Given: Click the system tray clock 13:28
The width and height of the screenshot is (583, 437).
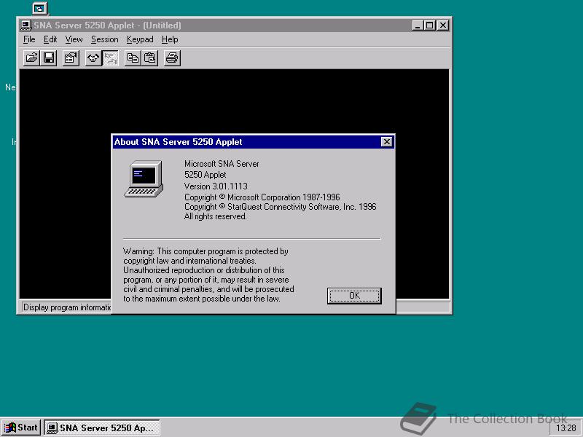Looking at the screenshot, I should tap(566, 428).
